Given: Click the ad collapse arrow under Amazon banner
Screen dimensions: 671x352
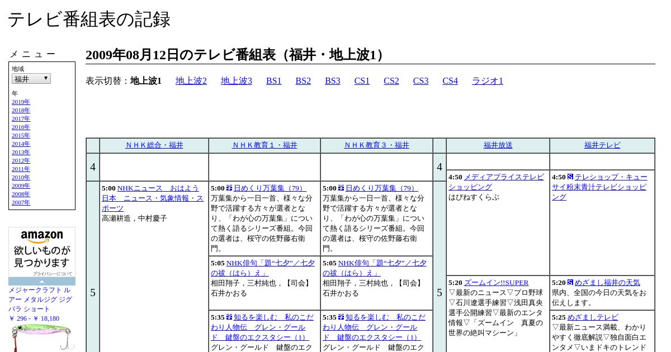Looking at the screenshot, I should [x=42, y=282].
